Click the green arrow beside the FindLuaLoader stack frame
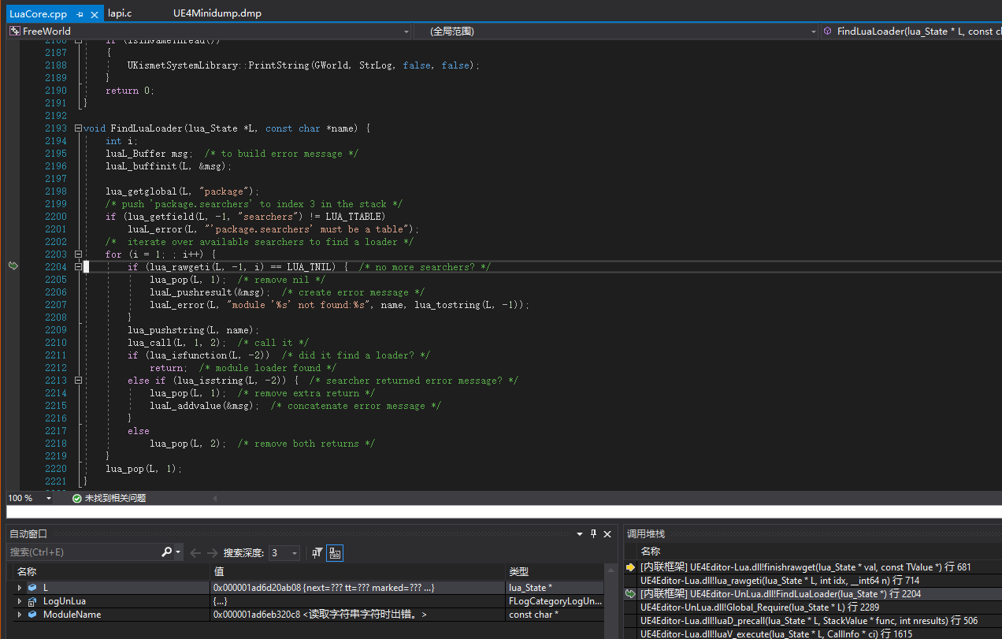This screenshot has height=639, width=1002. click(630, 593)
